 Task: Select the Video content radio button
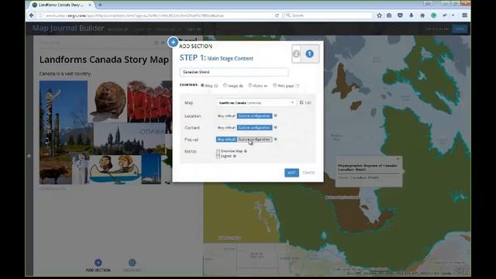tap(250, 85)
